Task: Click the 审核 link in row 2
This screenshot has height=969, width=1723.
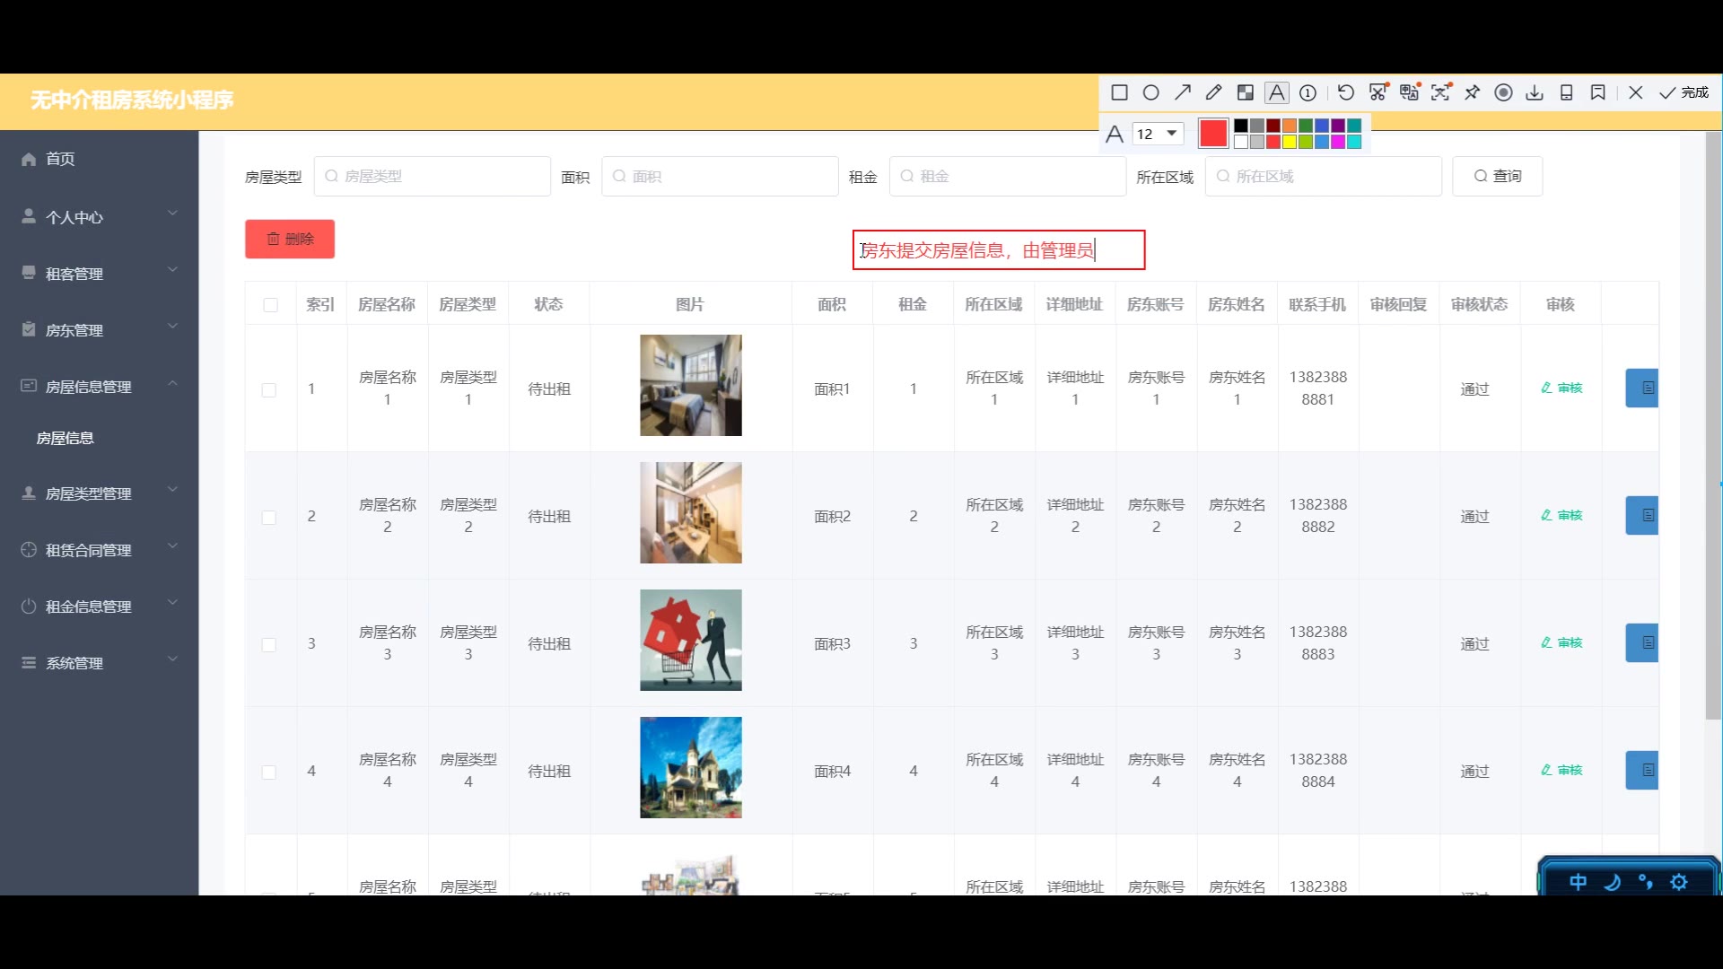Action: click(x=1561, y=515)
